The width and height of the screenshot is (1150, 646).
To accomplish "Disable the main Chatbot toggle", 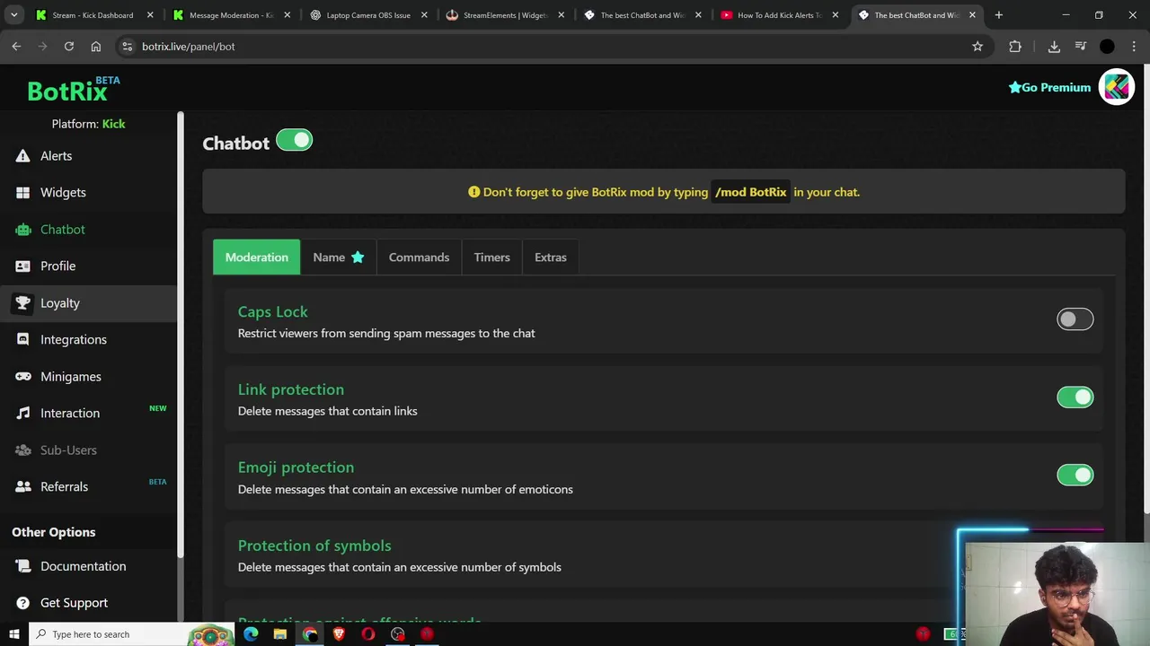I will tap(294, 141).
